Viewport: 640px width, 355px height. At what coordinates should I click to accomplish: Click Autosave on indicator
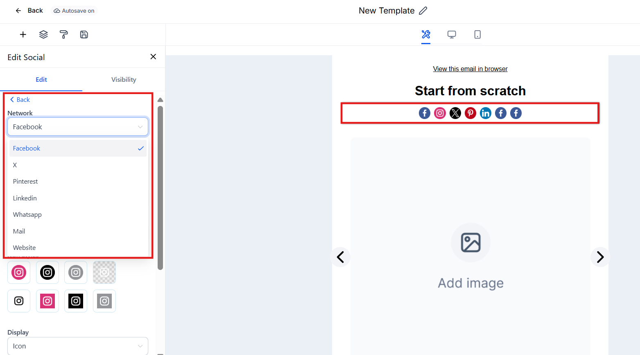74,11
